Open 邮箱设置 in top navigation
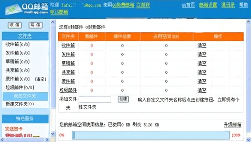Image resolution: width=251 pixels, height=142 pixels. pyautogui.click(x=208, y=5)
